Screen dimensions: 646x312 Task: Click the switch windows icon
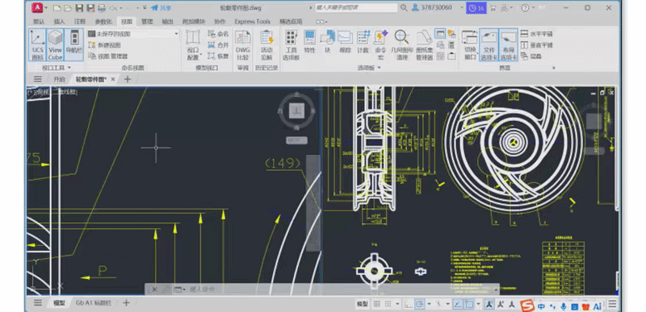(470, 45)
